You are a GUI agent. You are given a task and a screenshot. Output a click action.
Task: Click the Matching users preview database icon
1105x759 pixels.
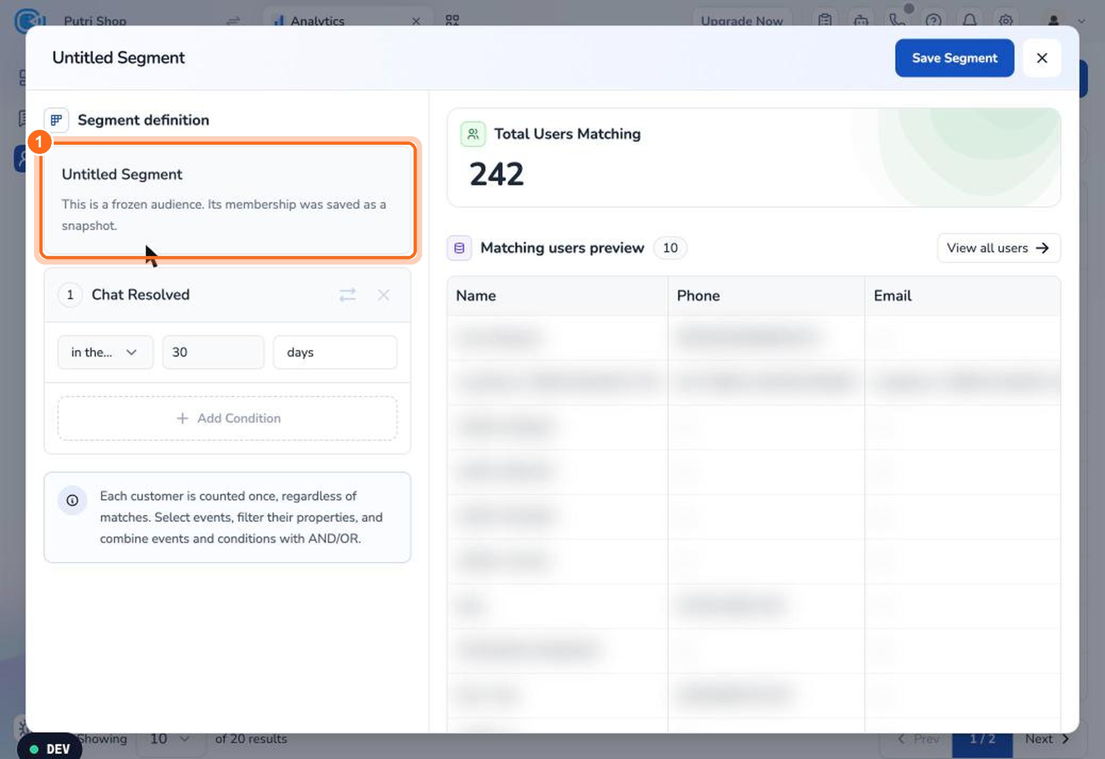[459, 247]
